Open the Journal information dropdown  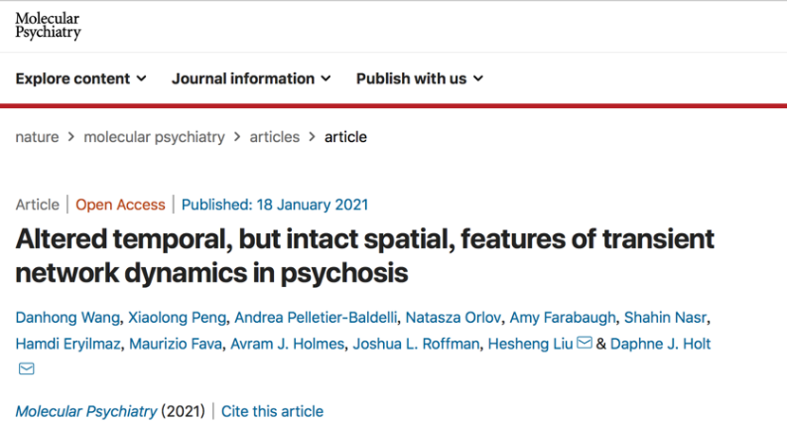click(251, 79)
